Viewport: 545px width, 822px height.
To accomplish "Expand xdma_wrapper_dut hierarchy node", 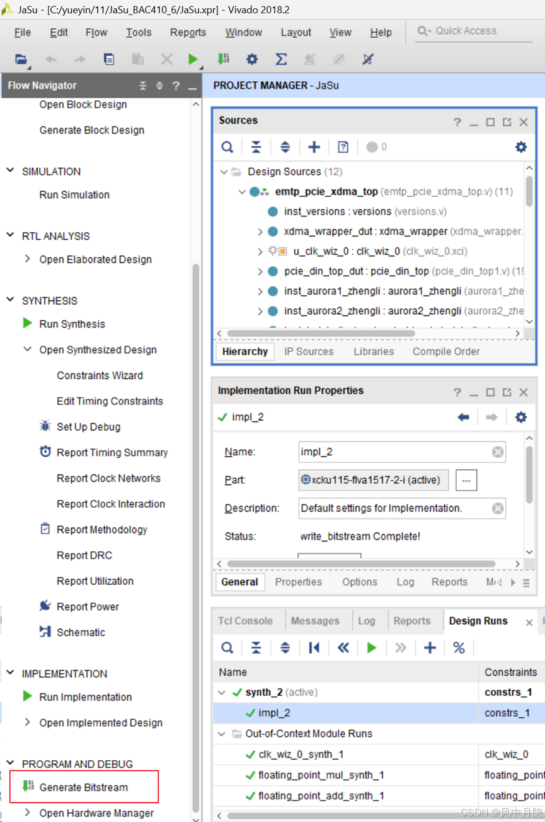I will click(x=260, y=232).
